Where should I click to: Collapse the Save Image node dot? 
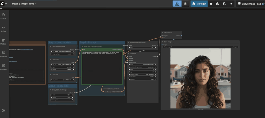tap(163, 42)
